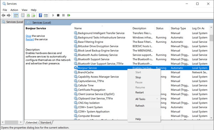Open the Action menu

(14, 10)
